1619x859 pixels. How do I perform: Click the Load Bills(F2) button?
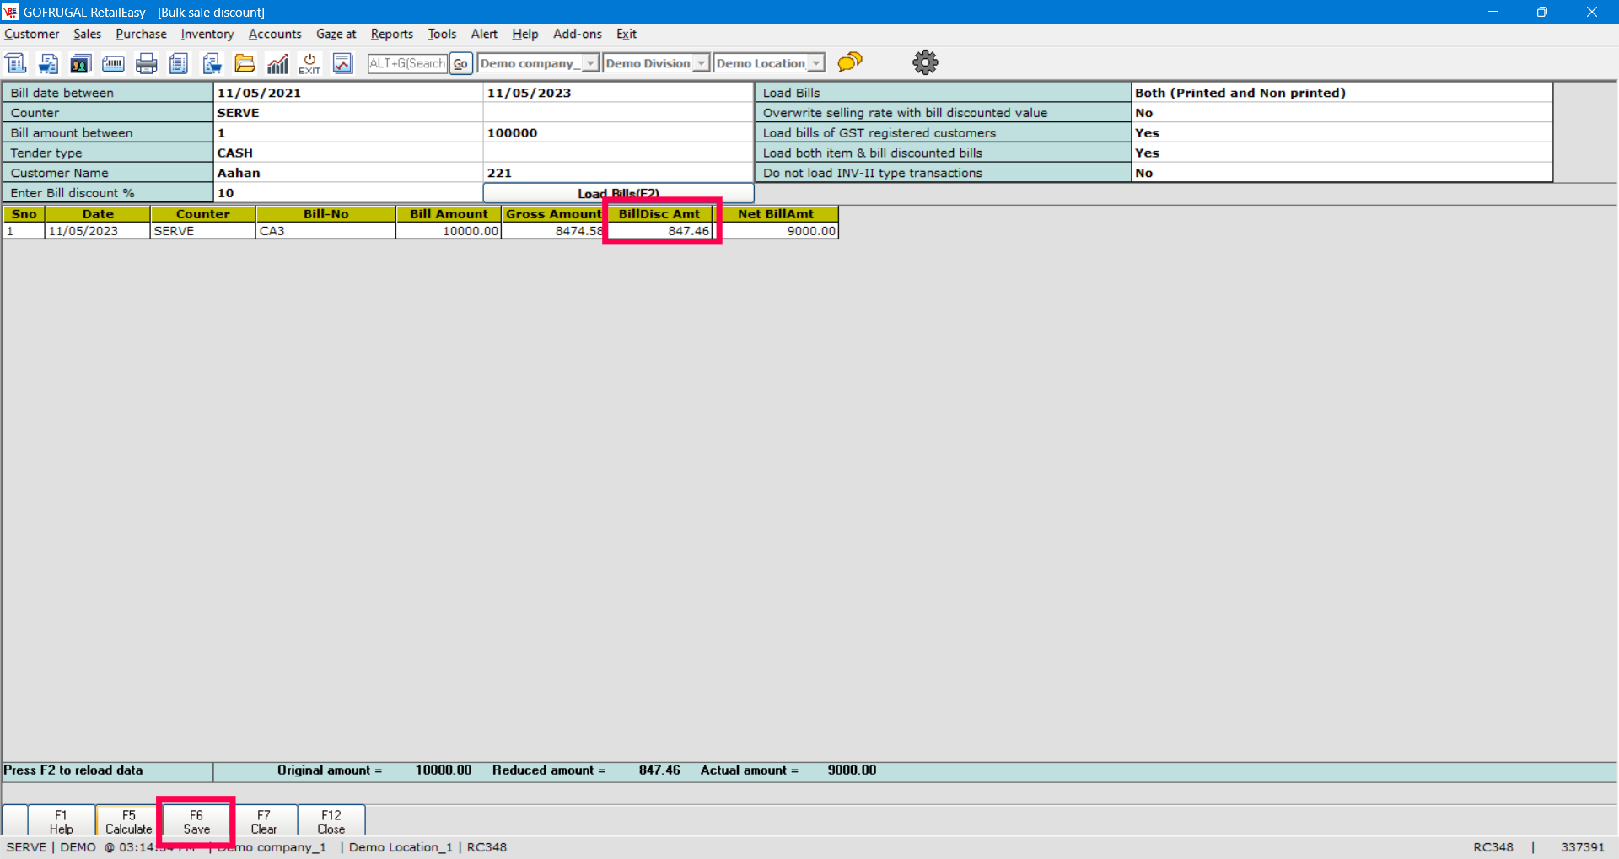point(618,193)
